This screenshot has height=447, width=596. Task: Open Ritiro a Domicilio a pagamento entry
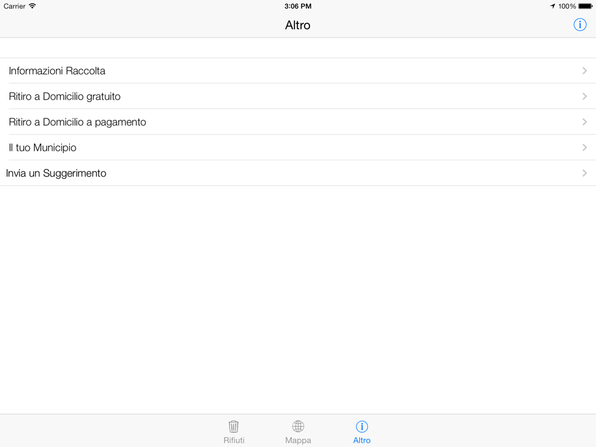(x=298, y=122)
